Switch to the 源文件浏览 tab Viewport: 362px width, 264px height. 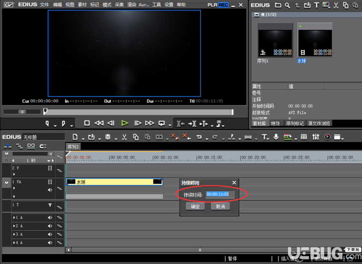(319, 123)
